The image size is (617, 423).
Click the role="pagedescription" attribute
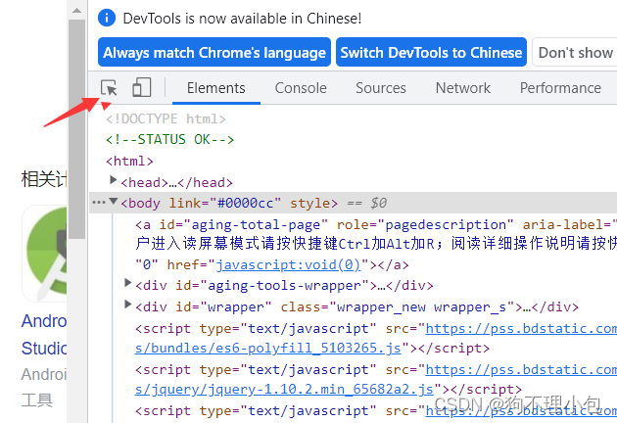click(425, 224)
